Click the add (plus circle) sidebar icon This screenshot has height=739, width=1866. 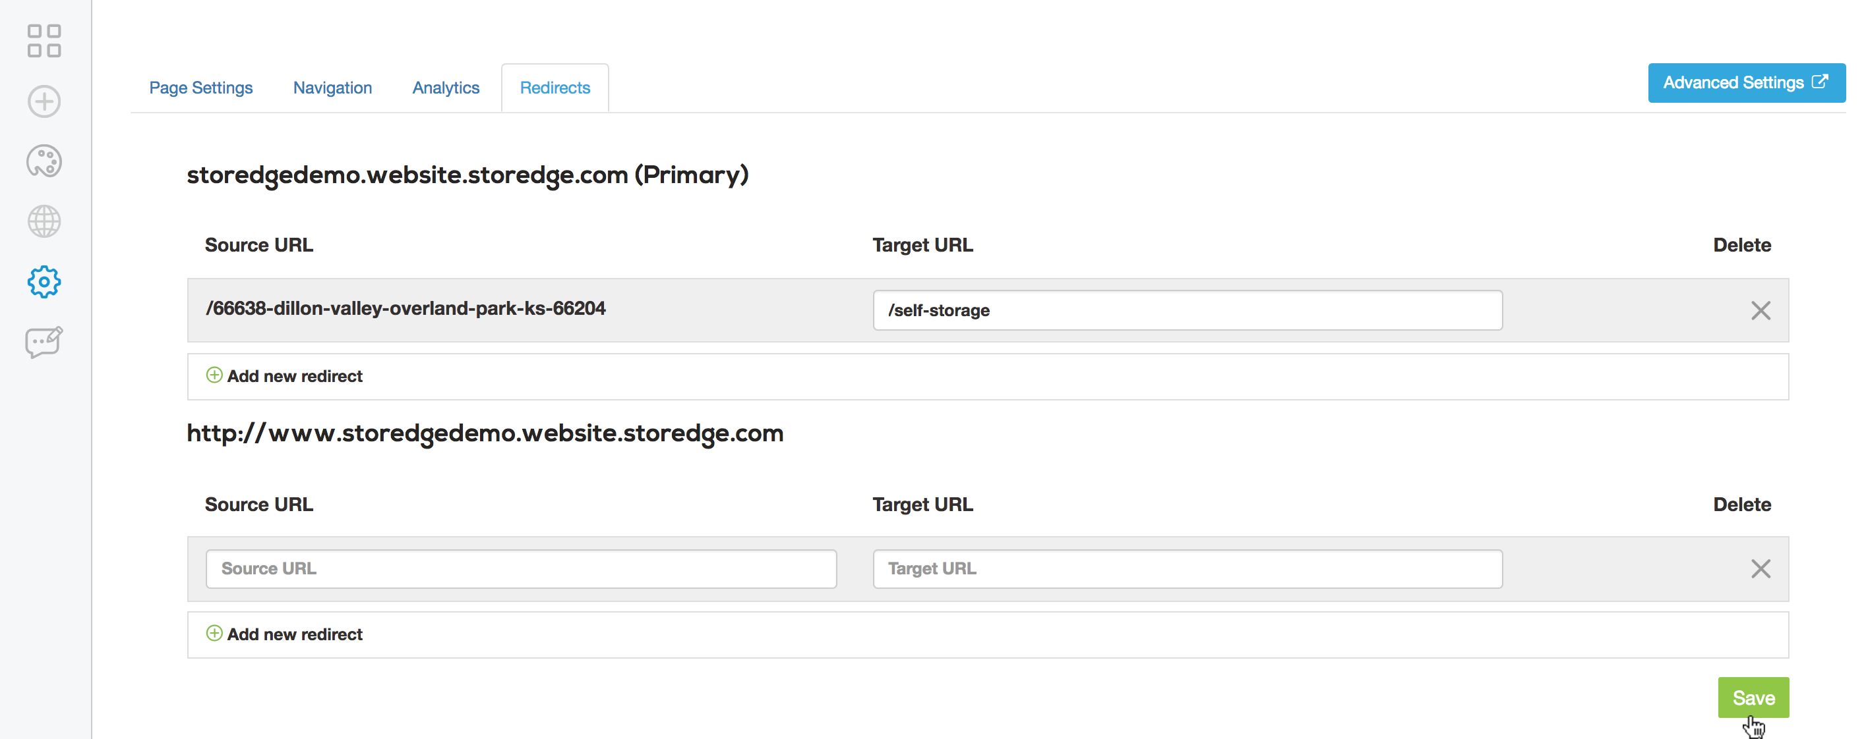click(44, 101)
